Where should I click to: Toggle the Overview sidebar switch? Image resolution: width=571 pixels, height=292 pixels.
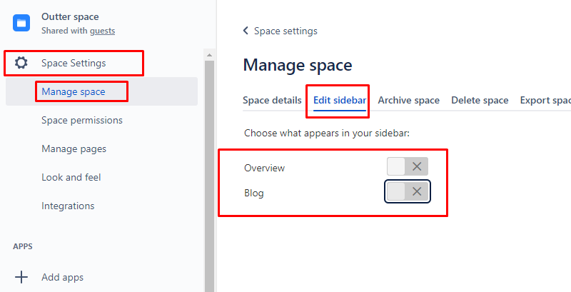[408, 167]
